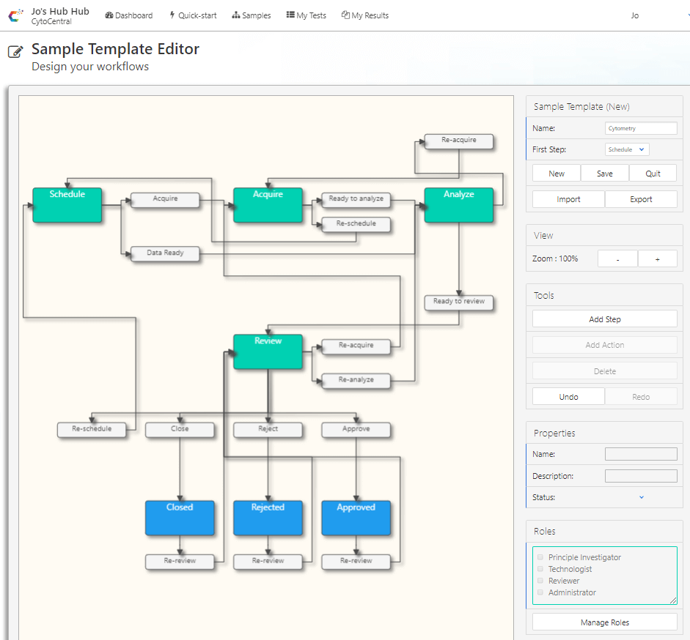The height and width of the screenshot is (640, 690).
Task: Select the blue Approved step node
Action: tap(356, 518)
